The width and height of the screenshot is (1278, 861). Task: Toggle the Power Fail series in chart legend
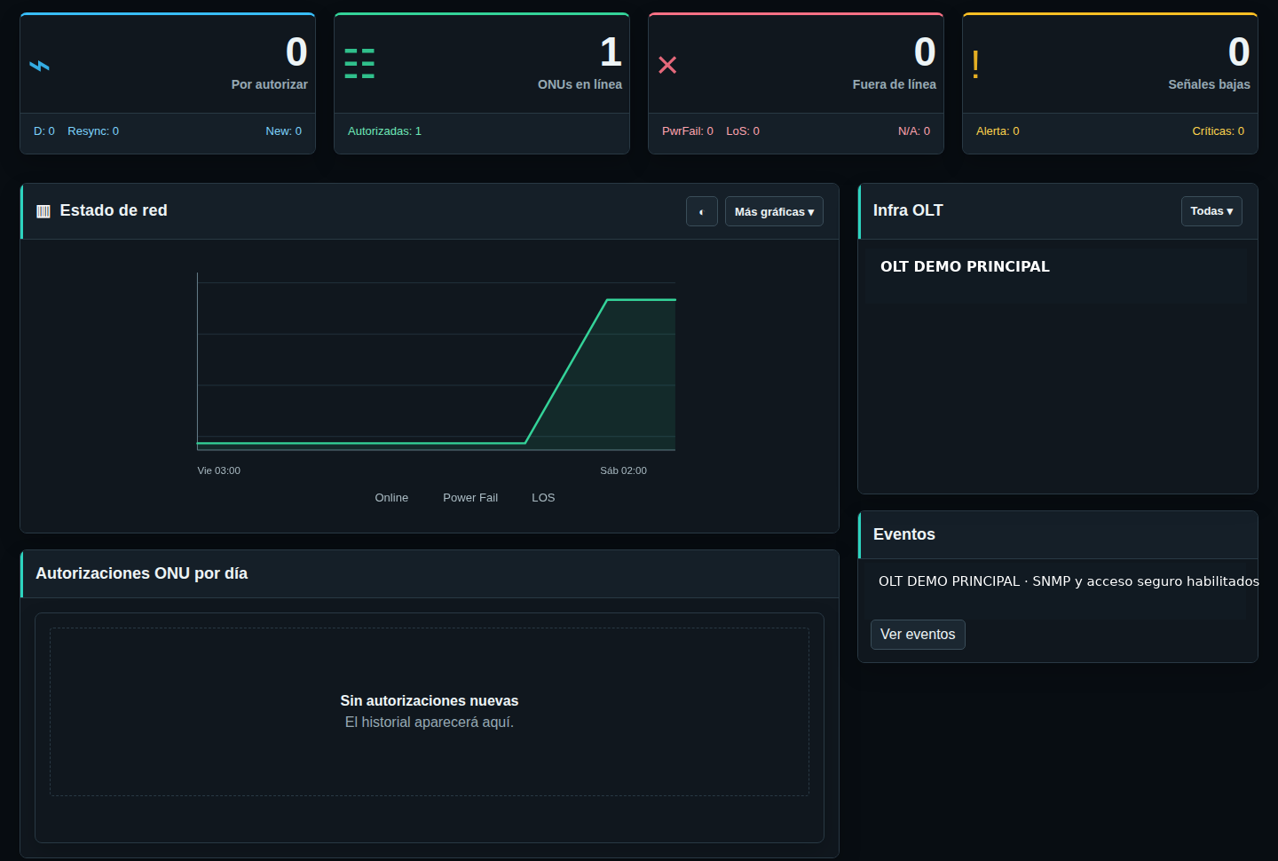pos(470,498)
